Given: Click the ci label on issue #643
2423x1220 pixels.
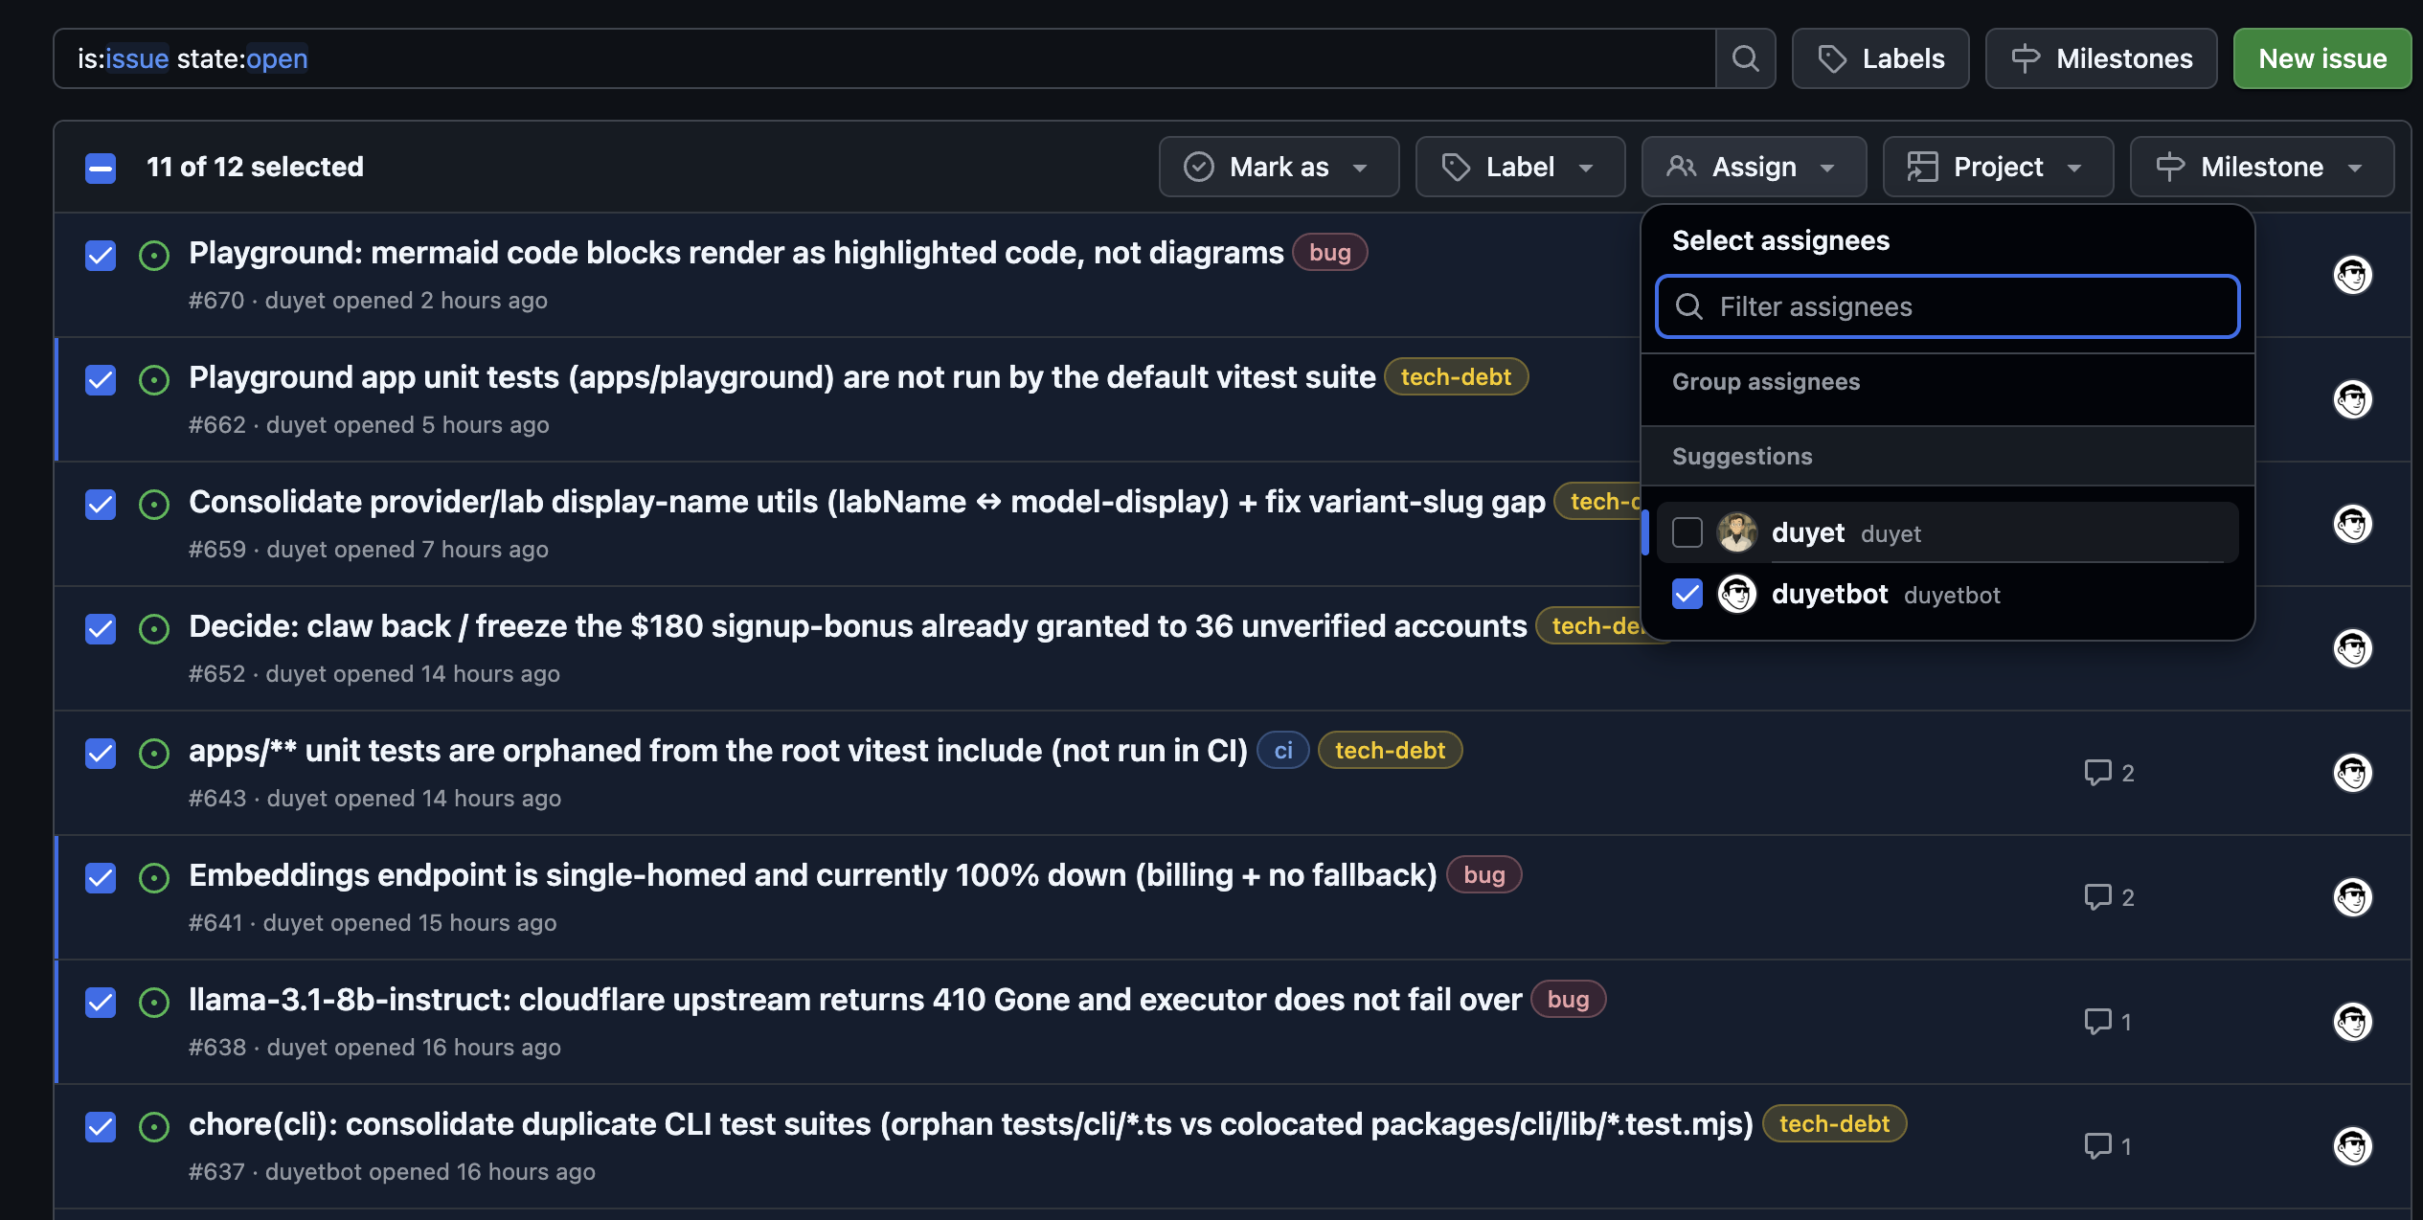Looking at the screenshot, I should [x=1283, y=751].
